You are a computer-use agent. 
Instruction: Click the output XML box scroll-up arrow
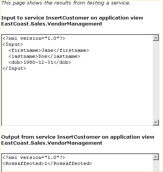pos(156,157)
